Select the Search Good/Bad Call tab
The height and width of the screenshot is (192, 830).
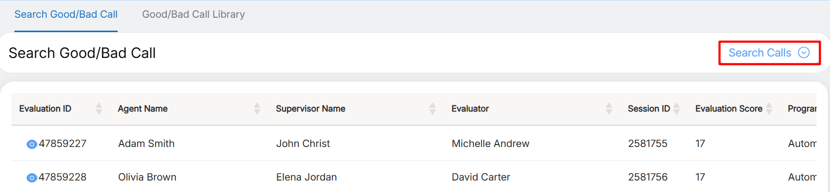66,14
